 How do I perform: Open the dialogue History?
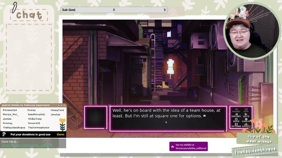click(236, 115)
